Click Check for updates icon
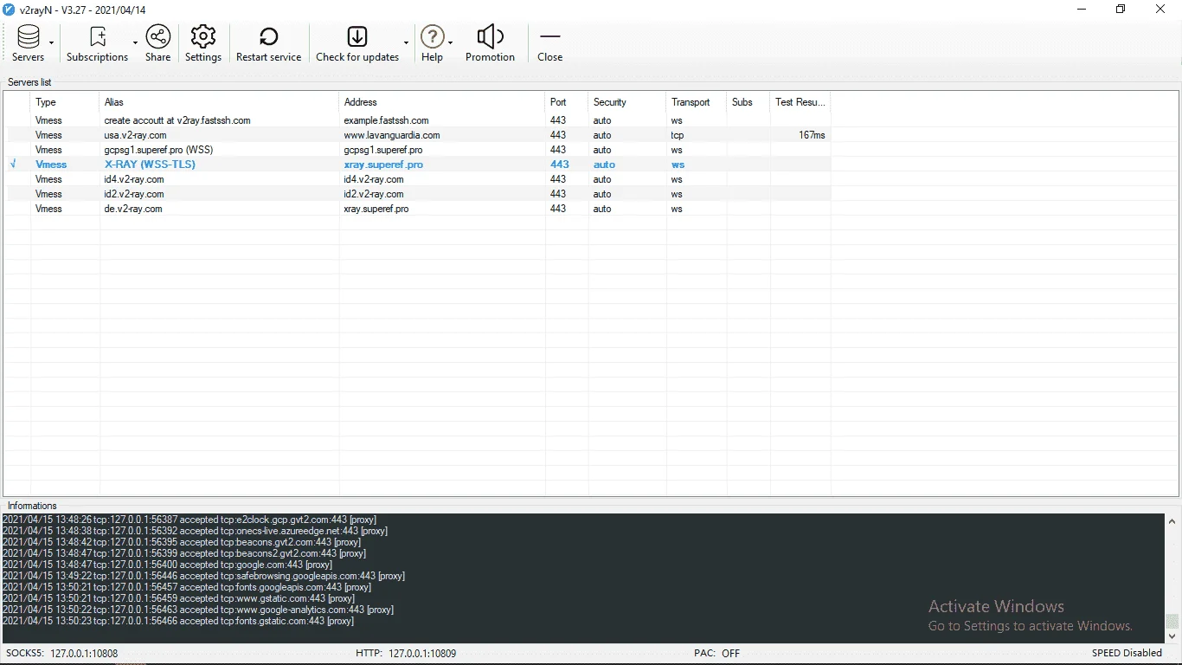The image size is (1182, 665). tap(357, 36)
